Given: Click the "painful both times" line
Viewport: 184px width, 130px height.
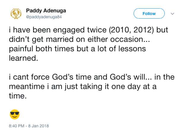Looking at the screenshot, I should click(77, 49).
